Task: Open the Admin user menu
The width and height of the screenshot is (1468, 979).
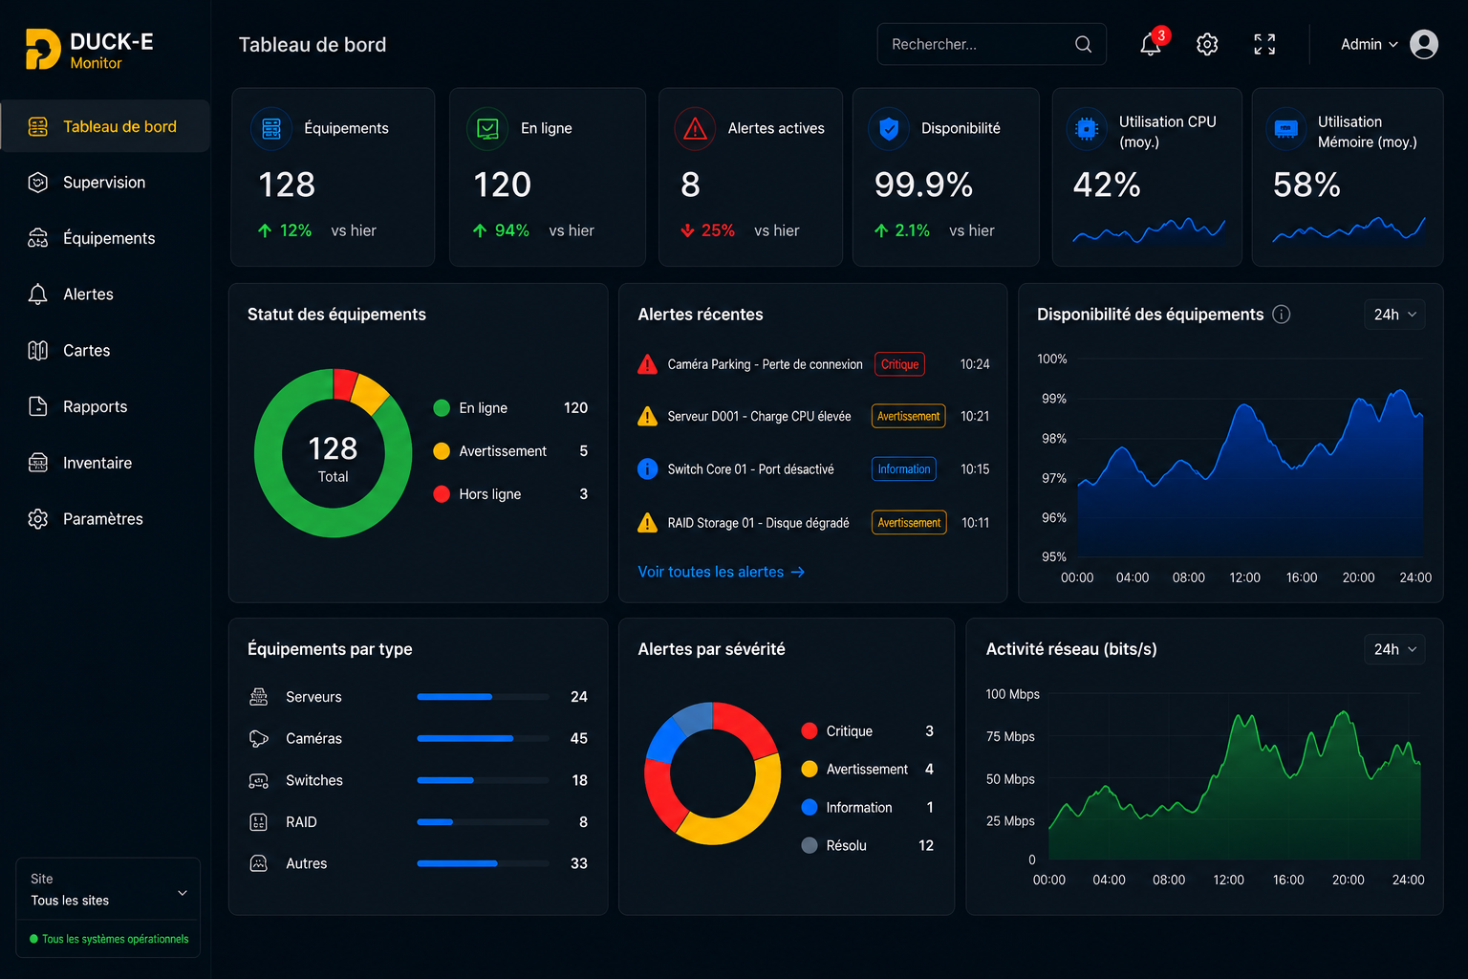Action: tap(1369, 44)
